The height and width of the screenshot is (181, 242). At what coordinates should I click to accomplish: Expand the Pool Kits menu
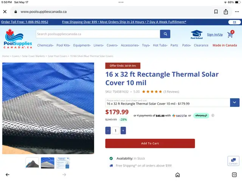point(63,45)
